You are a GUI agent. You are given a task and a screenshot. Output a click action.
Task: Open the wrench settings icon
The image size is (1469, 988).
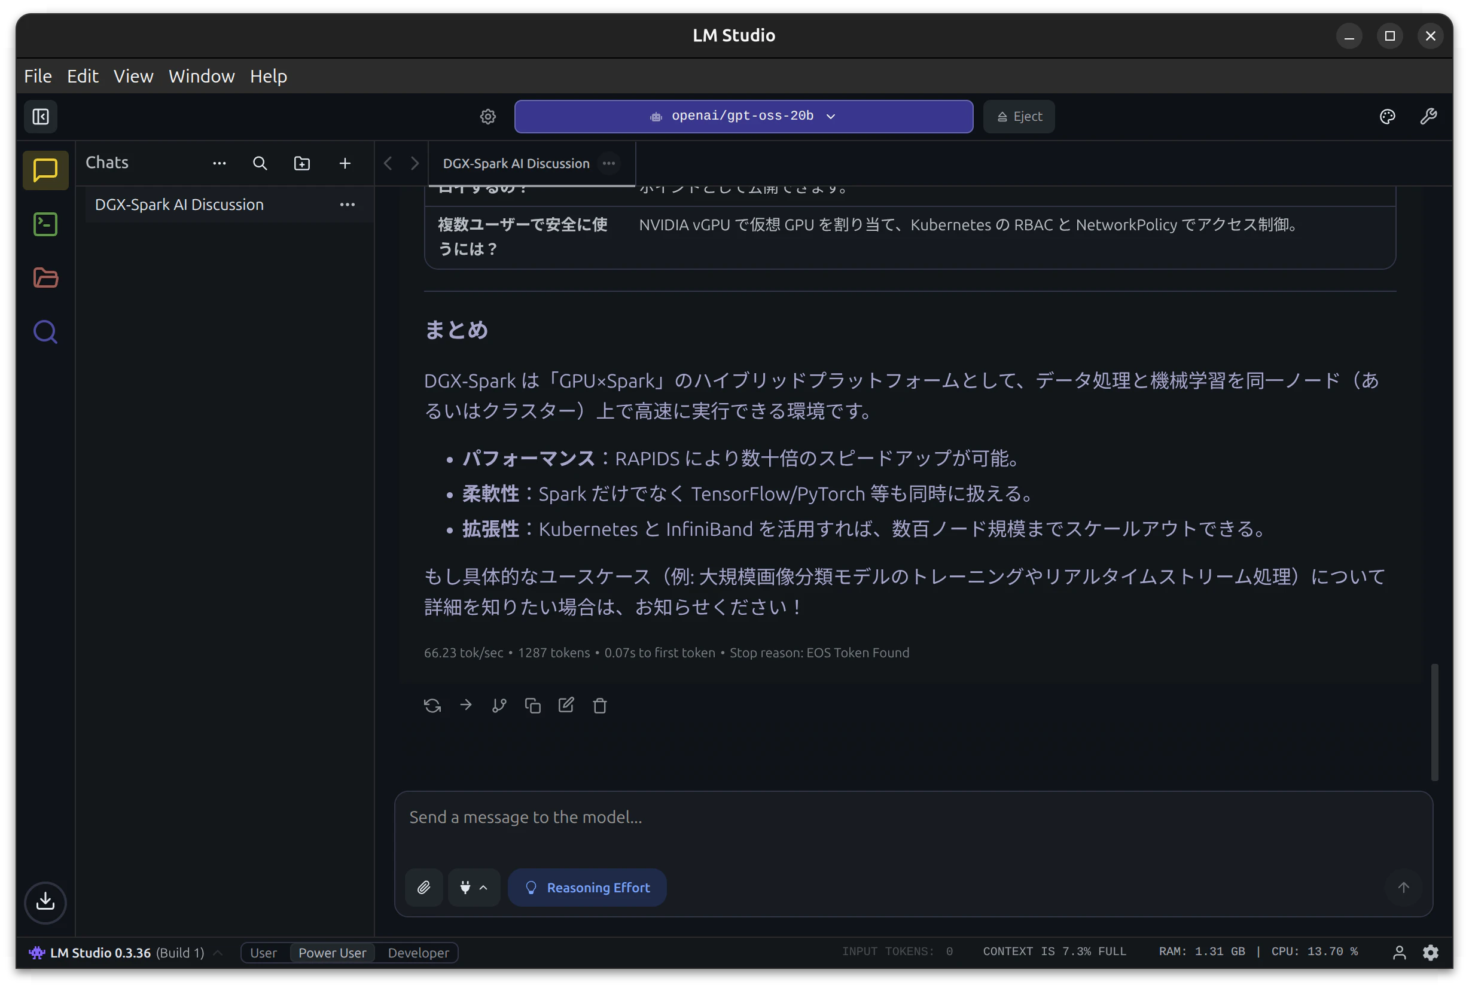coord(1428,117)
